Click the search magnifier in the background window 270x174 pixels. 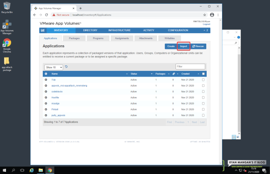click(236, 43)
